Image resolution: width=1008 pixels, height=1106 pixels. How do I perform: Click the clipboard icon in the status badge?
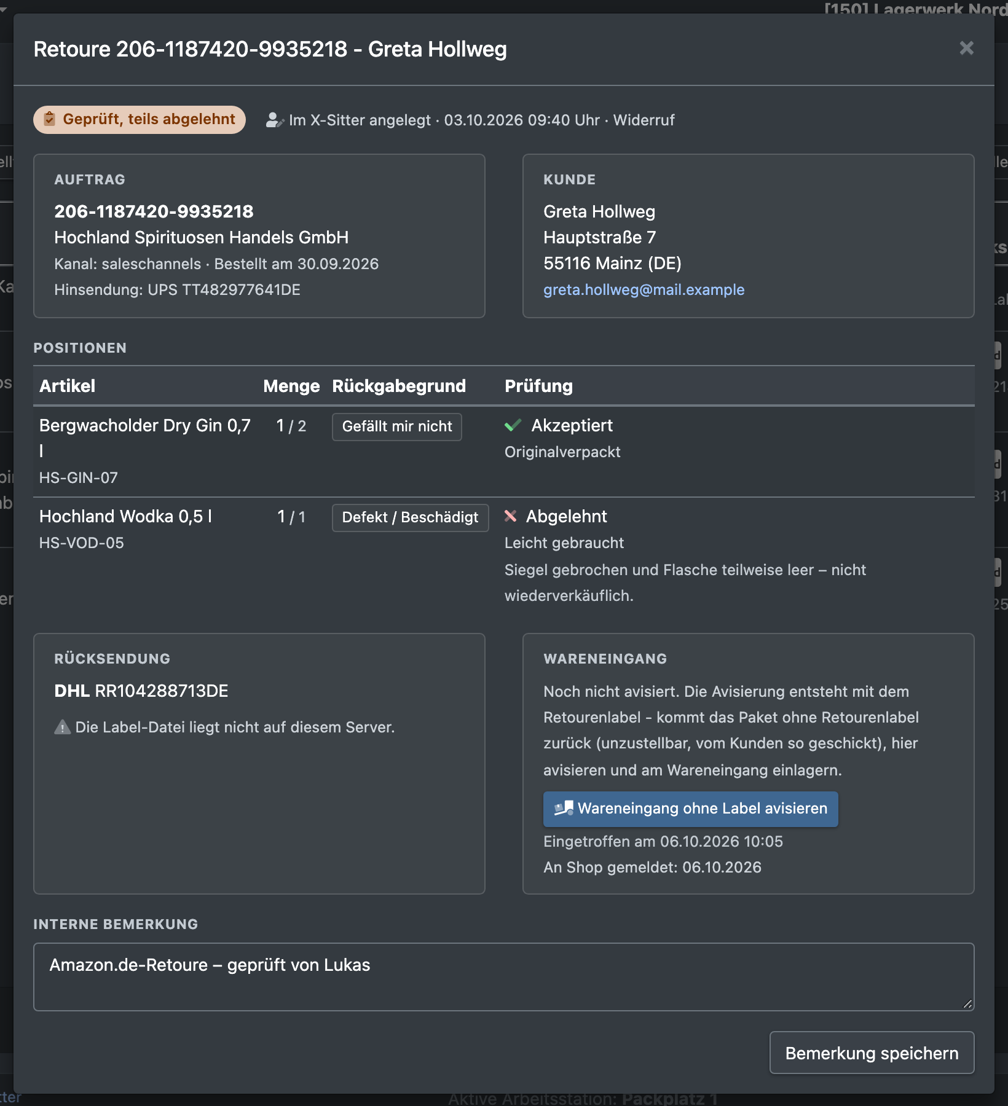(x=50, y=119)
